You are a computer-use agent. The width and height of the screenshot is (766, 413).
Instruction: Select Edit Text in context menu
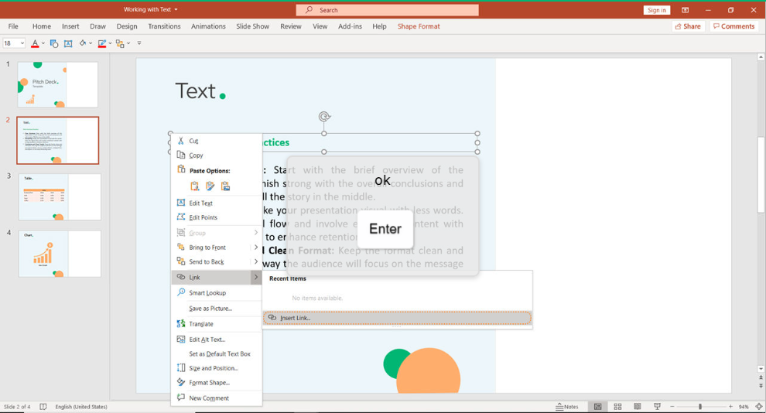(217, 203)
